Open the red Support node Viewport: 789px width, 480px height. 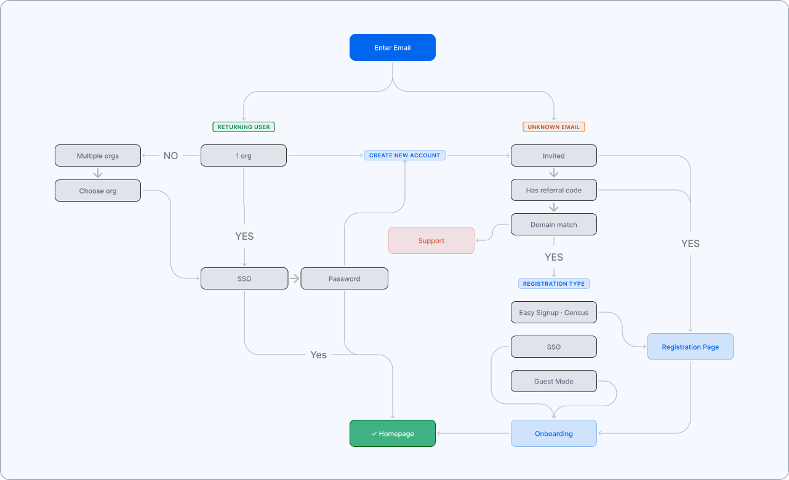point(431,240)
